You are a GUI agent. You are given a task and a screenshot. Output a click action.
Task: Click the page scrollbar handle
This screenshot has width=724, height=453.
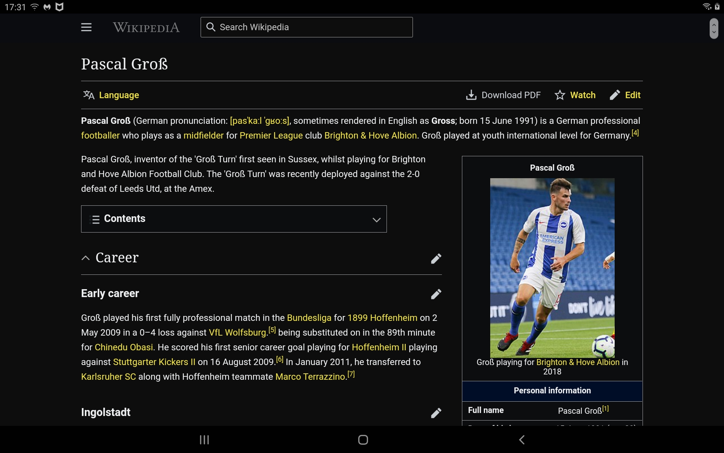[714, 29]
